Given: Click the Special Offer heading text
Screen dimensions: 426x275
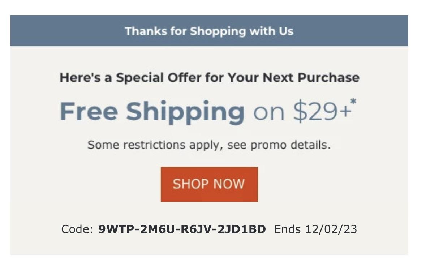Looking at the screenshot, I should [210, 77].
